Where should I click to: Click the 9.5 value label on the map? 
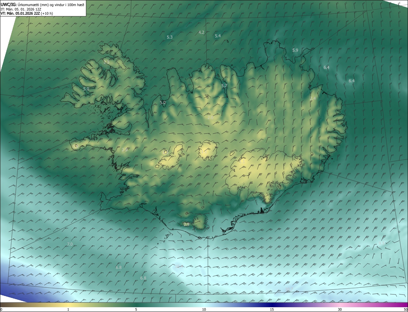[x=382, y=243]
